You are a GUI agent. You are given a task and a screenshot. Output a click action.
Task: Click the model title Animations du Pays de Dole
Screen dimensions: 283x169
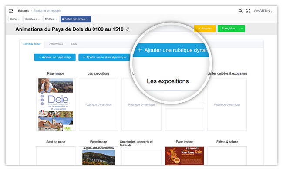pos(69,29)
